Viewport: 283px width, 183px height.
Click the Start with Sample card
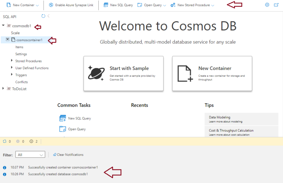point(123,73)
